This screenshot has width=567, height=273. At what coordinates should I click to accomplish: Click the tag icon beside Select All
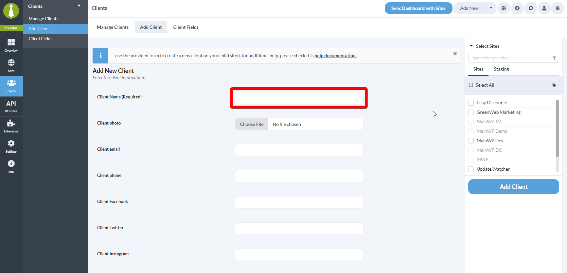coord(554,85)
